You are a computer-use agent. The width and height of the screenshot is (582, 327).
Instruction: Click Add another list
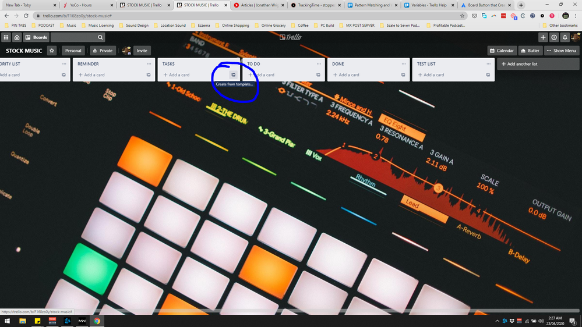538,64
